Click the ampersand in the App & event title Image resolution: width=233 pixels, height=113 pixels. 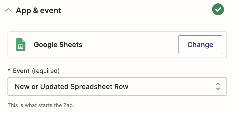35,10
